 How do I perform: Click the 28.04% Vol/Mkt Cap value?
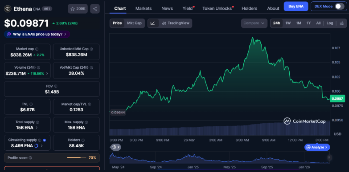pos(76,74)
